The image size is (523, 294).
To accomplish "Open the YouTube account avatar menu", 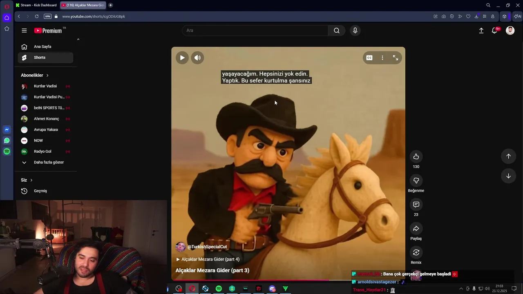I will (x=510, y=31).
